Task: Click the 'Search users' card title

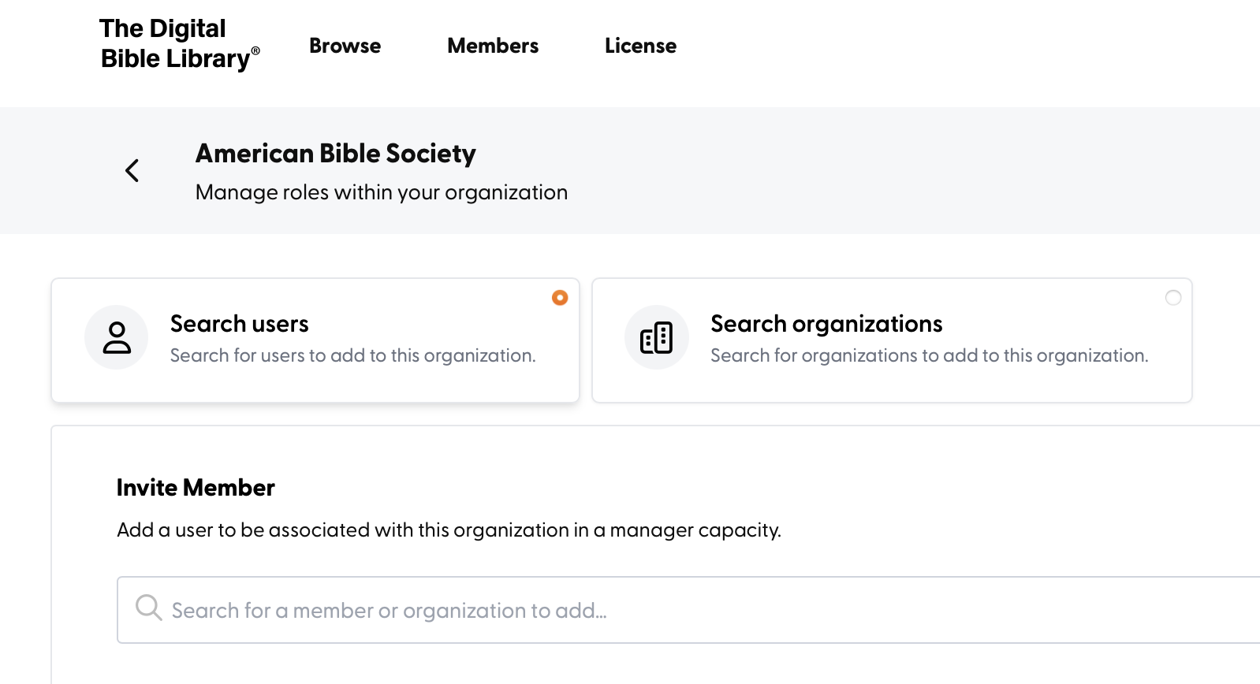Action: 240,324
